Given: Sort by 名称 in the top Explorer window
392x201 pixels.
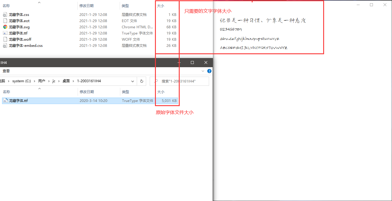Looking at the screenshot, I should [x=6, y=6].
